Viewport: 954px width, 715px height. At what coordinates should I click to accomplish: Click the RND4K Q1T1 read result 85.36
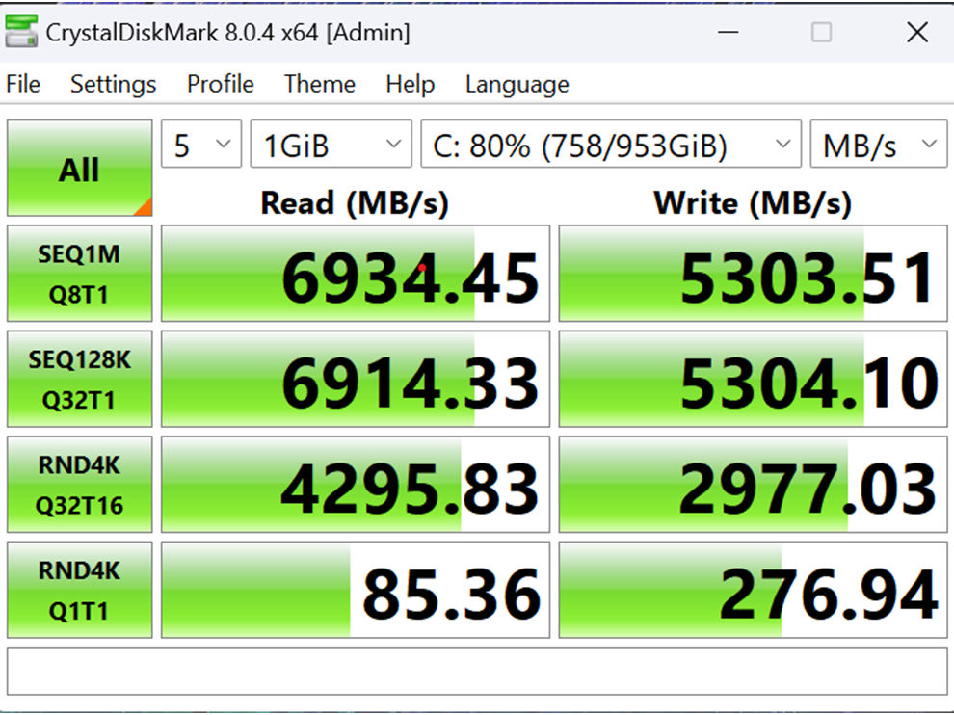356,591
